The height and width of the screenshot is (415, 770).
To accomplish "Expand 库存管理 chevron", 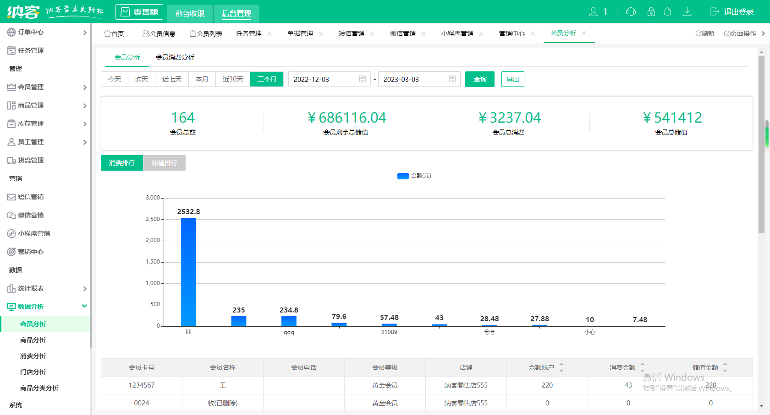I will [85, 124].
